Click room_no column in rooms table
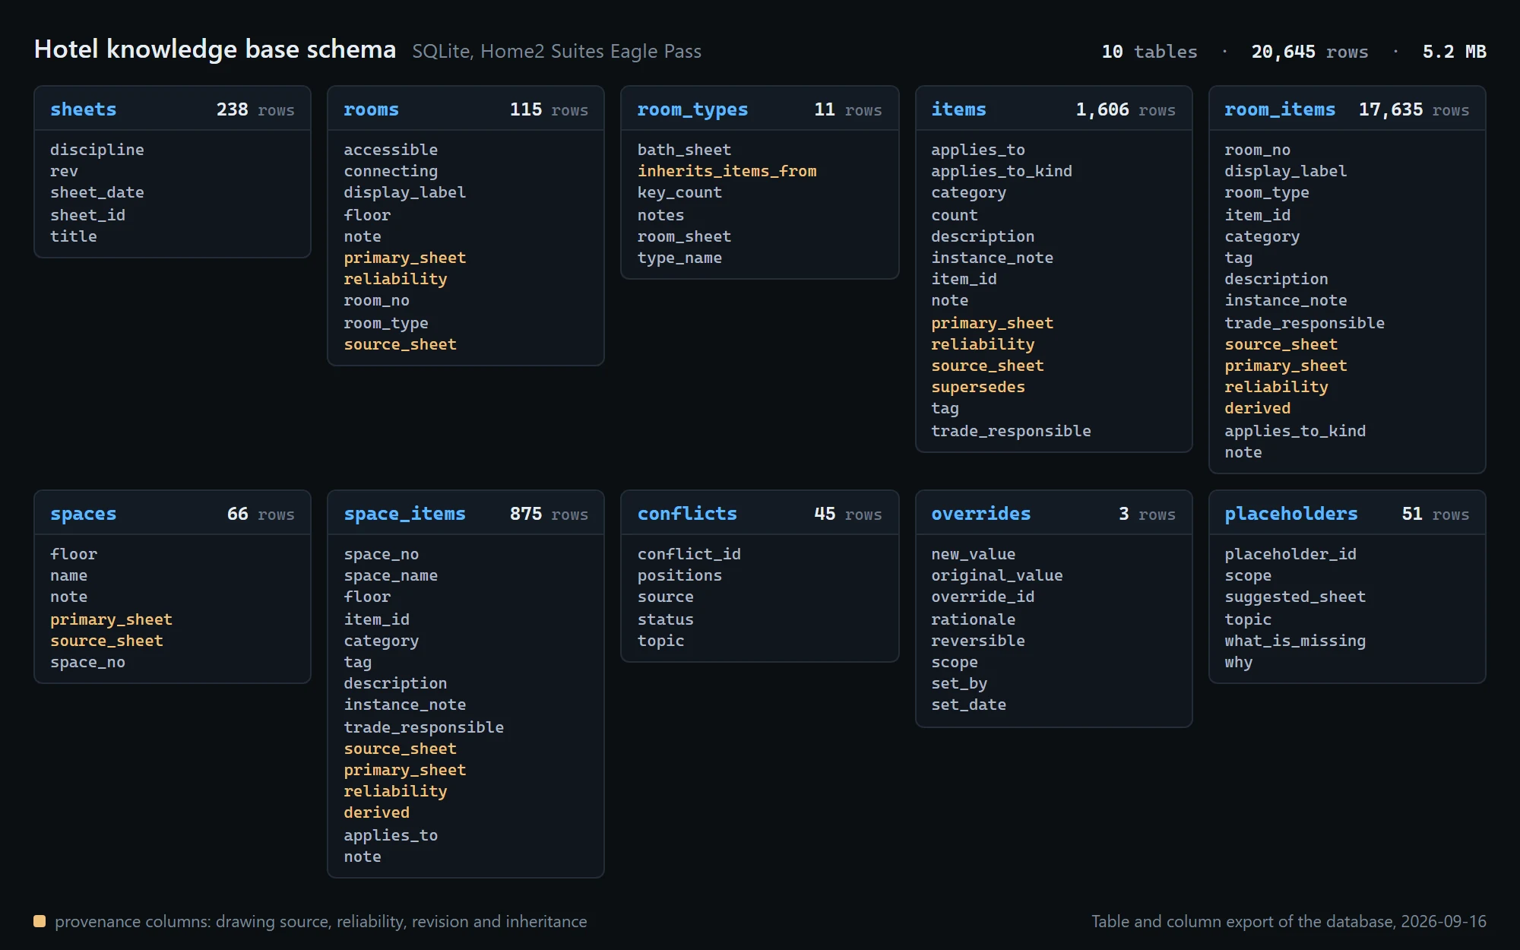The image size is (1520, 950). tap(376, 301)
